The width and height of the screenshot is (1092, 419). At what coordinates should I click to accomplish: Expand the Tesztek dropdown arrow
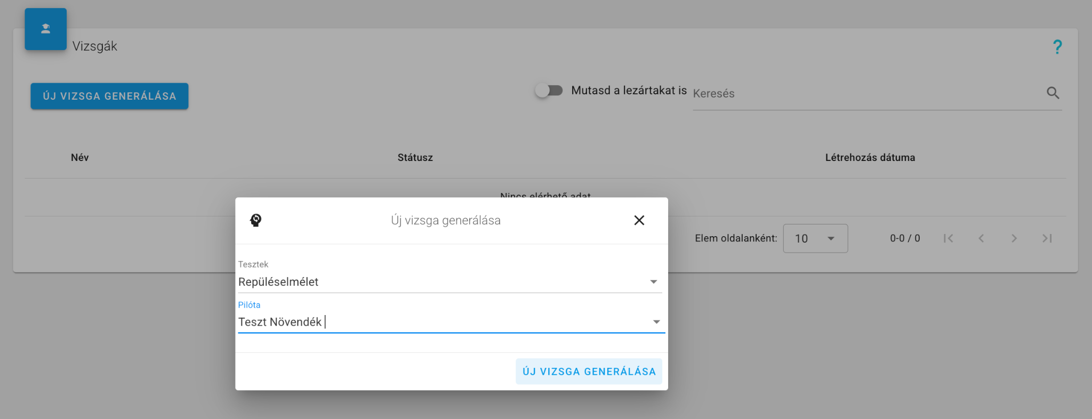653,282
